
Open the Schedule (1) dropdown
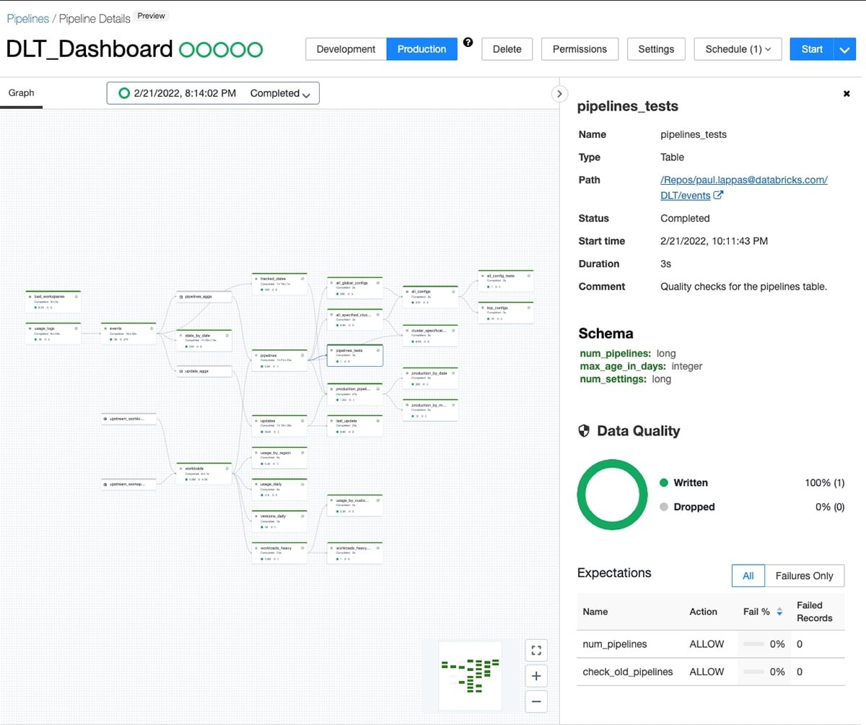tap(738, 49)
